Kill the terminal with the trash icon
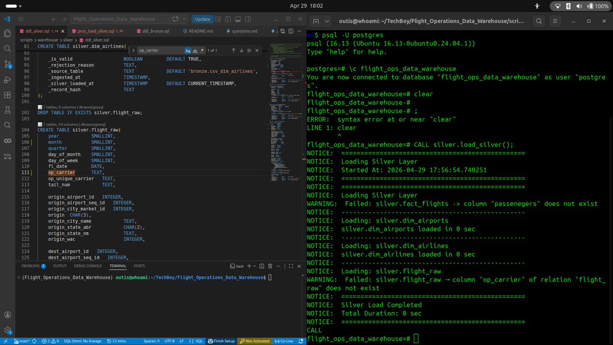 [270, 266]
